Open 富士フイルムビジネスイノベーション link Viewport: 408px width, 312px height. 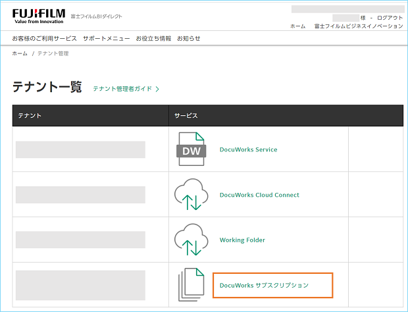pos(359,26)
